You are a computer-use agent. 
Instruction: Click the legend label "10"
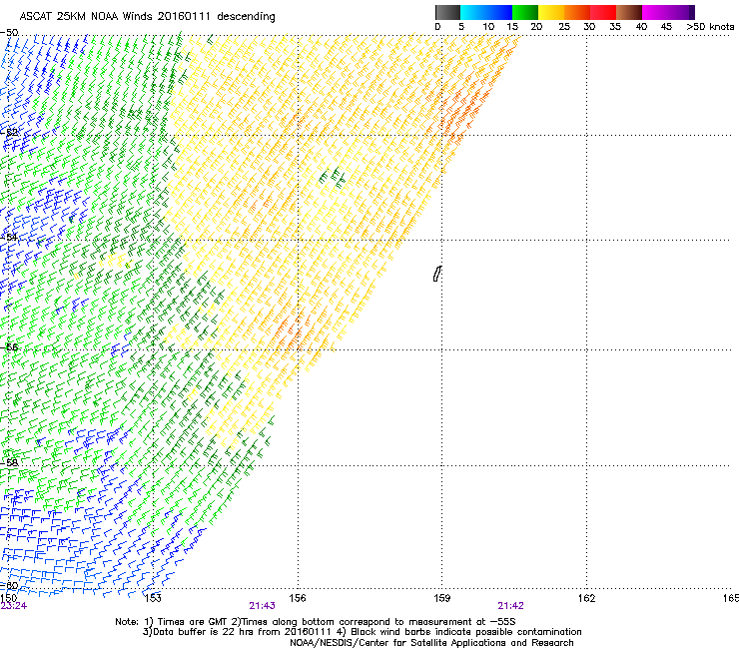tap(488, 27)
